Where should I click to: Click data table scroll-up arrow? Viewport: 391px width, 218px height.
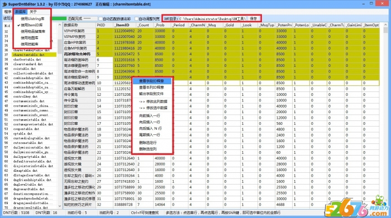pos(385,25)
